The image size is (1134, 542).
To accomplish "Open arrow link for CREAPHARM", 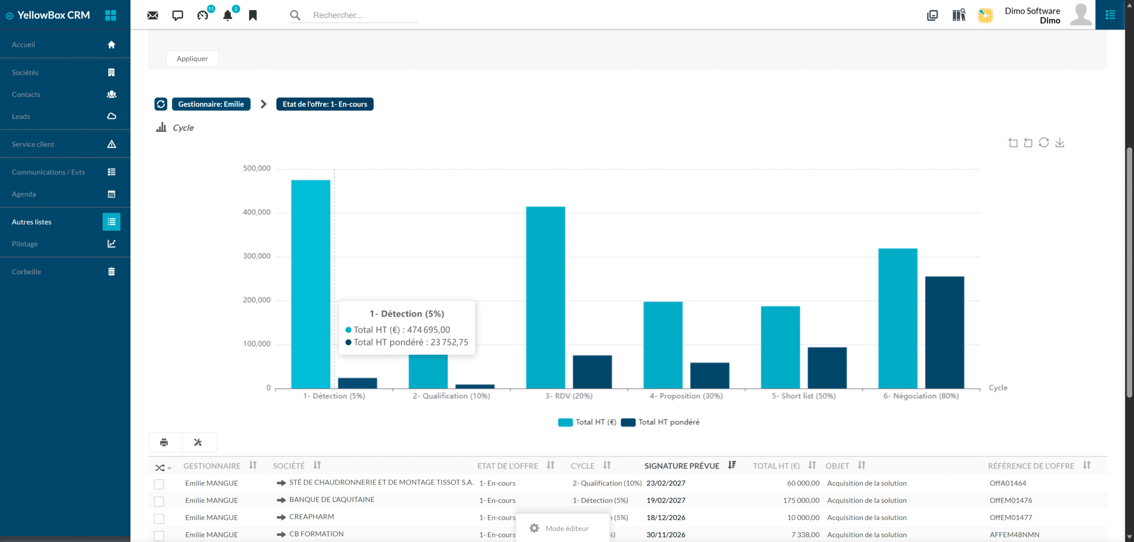I will coord(281,517).
